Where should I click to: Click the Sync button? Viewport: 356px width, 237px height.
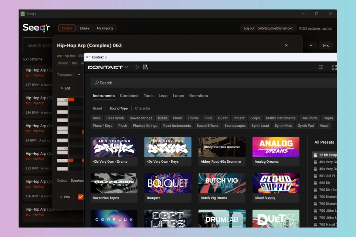pyautogui.click(x=326, y=45)
